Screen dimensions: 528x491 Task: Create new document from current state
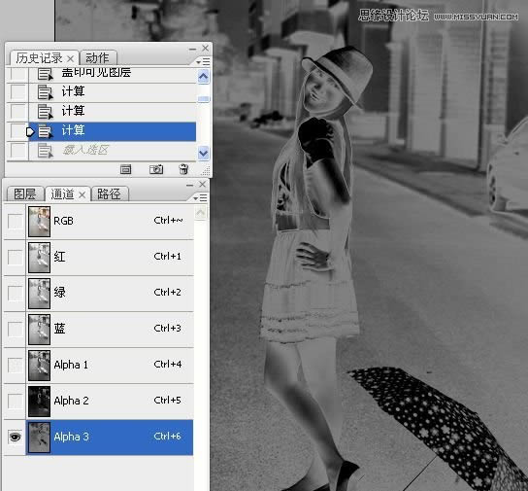tap(125, 169)
